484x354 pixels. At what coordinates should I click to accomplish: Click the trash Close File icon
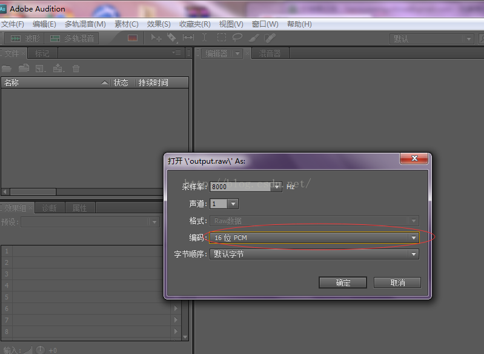point(76,68)
